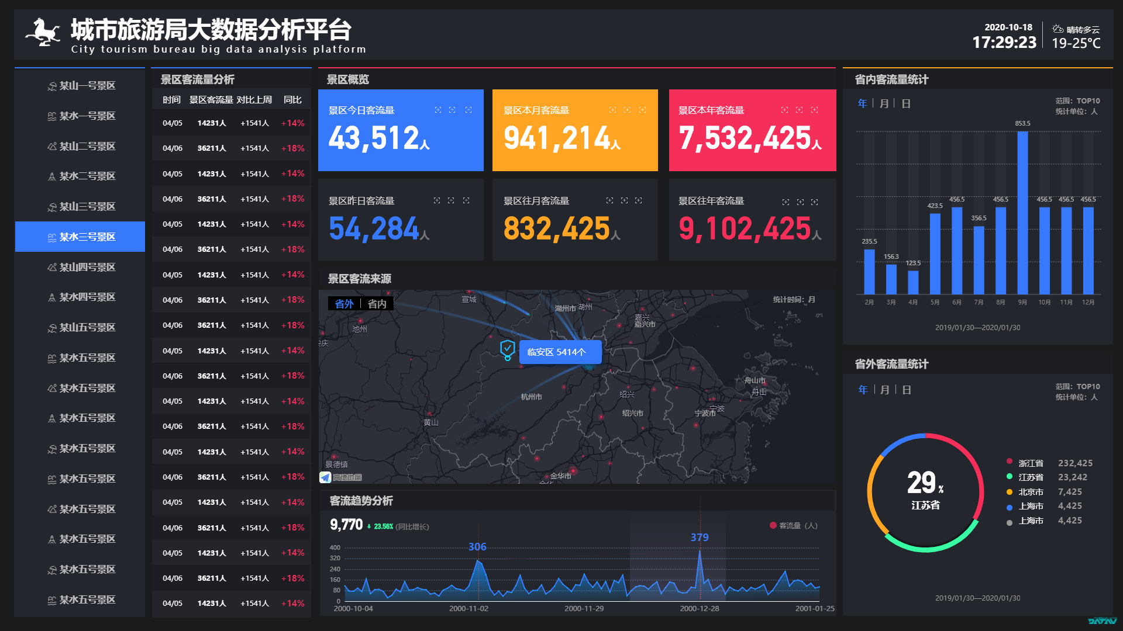Screen dimensions: 1123x631
Task: Click the weather cloud icon
Action: (x=1057, y=29)
